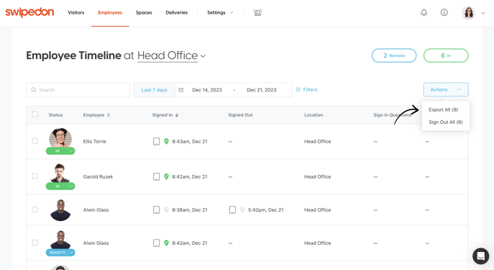This screenshot has width=494, height=270.
Task: Click Head Office in Ellis Torrie's row
Action: click(318, 142)
